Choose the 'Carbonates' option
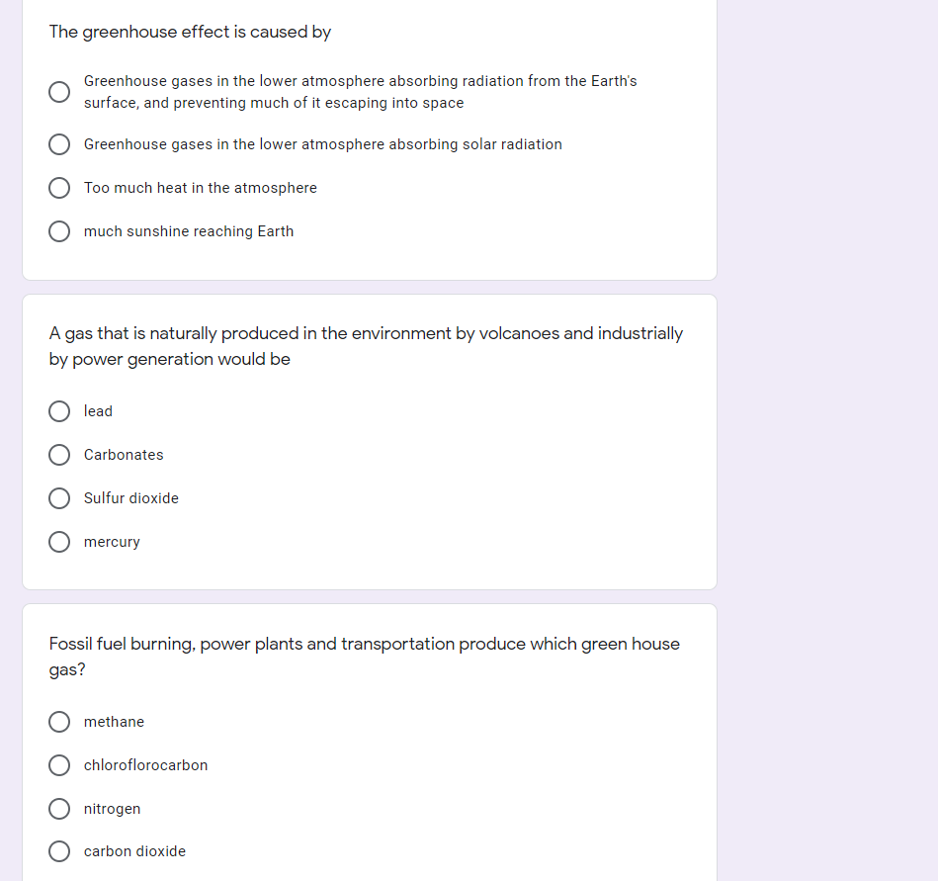The image size is (938, 881). coord(59,455)
